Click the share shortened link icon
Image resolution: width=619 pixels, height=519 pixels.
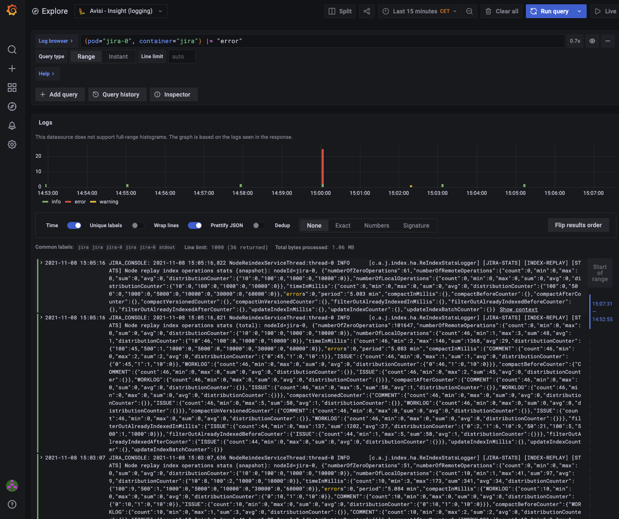click(367, 11)
